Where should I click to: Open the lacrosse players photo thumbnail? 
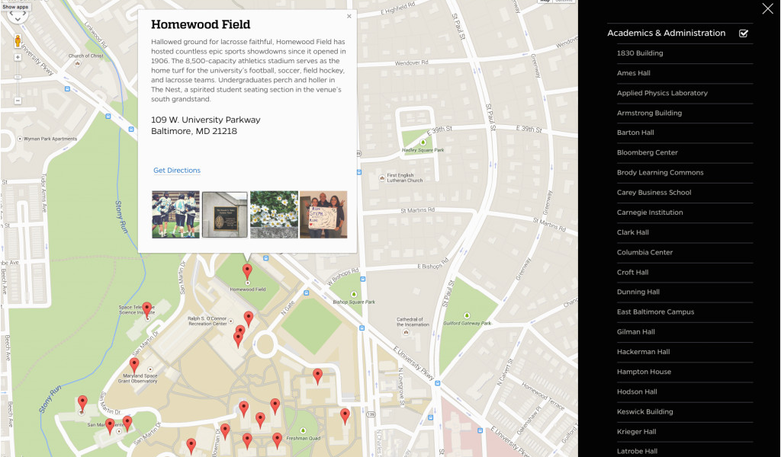[x=176, y=214]
